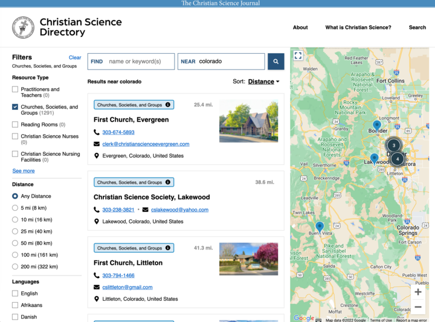Zoom in on the map with plus
Image resolution: width=435 pixels, height=322 pixels.
pos(418,292)
